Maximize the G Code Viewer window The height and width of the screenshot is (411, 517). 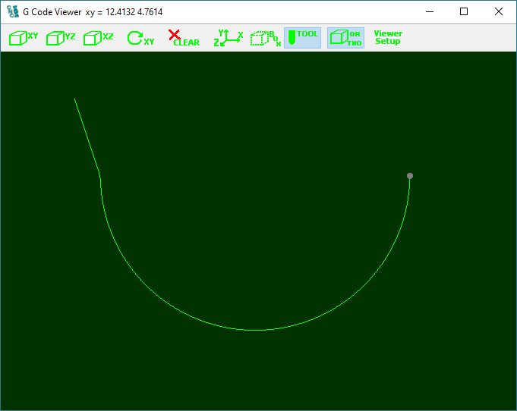[x=464, y=12]
